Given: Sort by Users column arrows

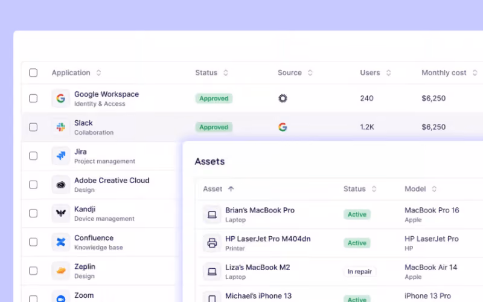Looking at the screenshot, I should point(388,72).
